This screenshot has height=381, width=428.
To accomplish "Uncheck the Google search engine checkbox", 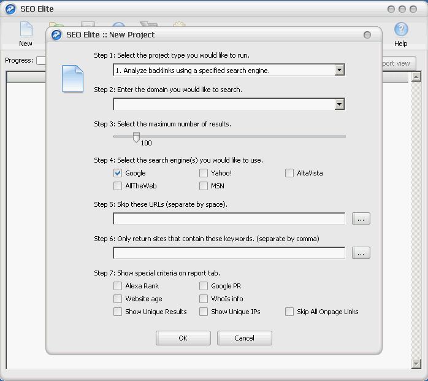I will tap(118, 173).
